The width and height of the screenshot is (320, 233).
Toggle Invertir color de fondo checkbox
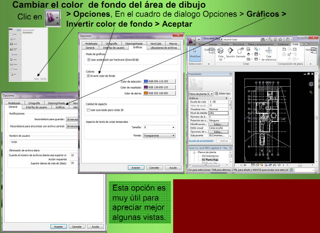pos(88,76)
